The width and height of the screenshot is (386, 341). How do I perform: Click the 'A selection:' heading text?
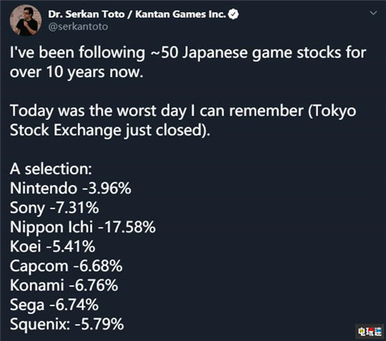(51, 169)
